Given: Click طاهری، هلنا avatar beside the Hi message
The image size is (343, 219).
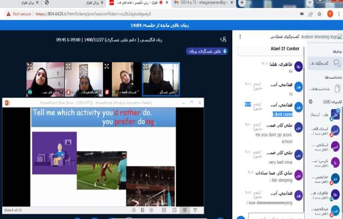Looking at the screenshot, I should coord(298,67).
